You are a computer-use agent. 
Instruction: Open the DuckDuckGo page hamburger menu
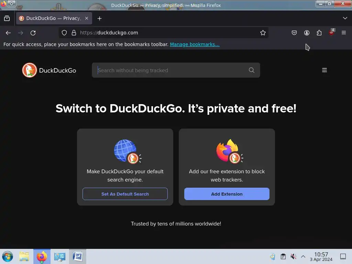324,70
